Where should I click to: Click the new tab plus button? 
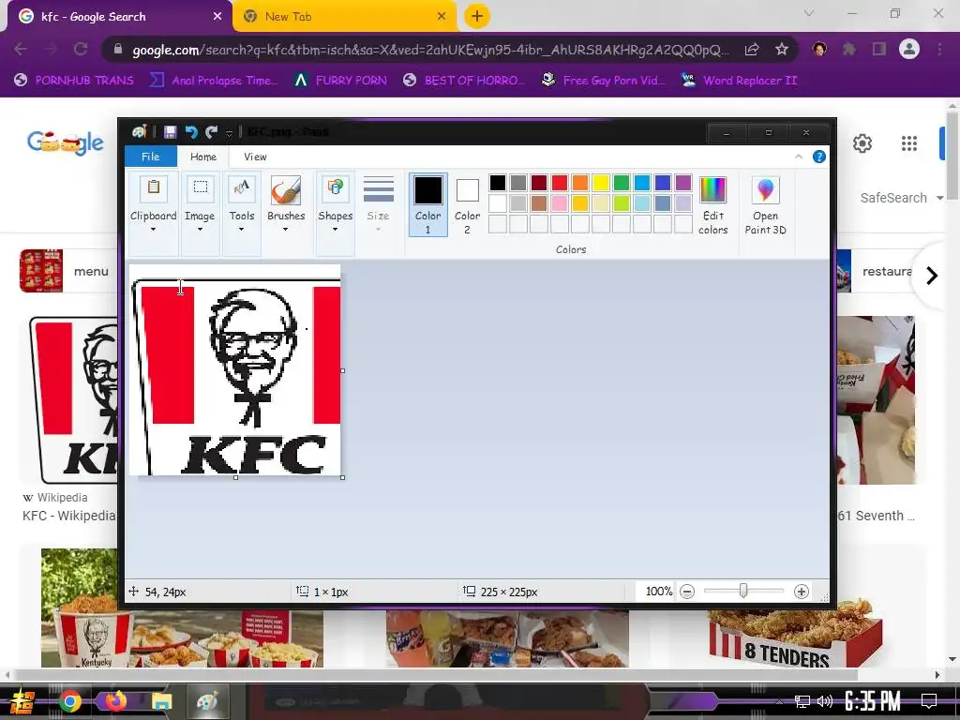(477, 16)
